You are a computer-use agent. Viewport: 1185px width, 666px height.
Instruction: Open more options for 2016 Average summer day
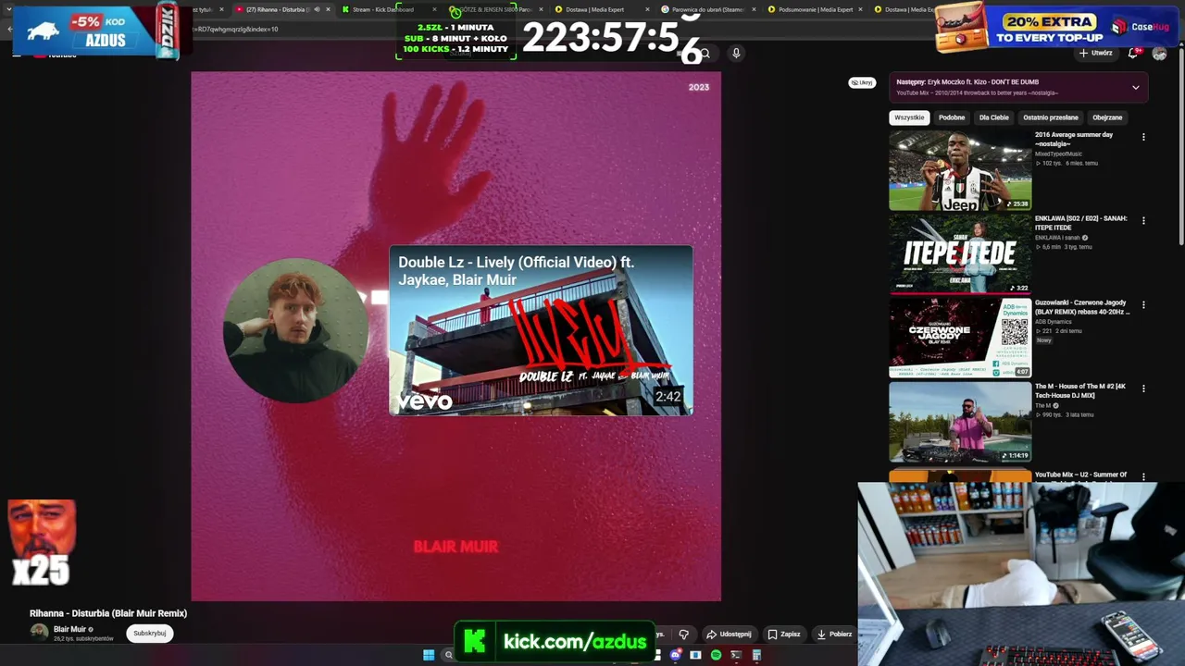1143,137
